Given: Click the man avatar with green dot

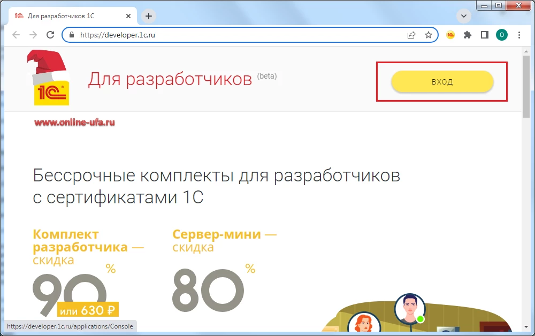Looking at the screenshot, I should (410, 309).
